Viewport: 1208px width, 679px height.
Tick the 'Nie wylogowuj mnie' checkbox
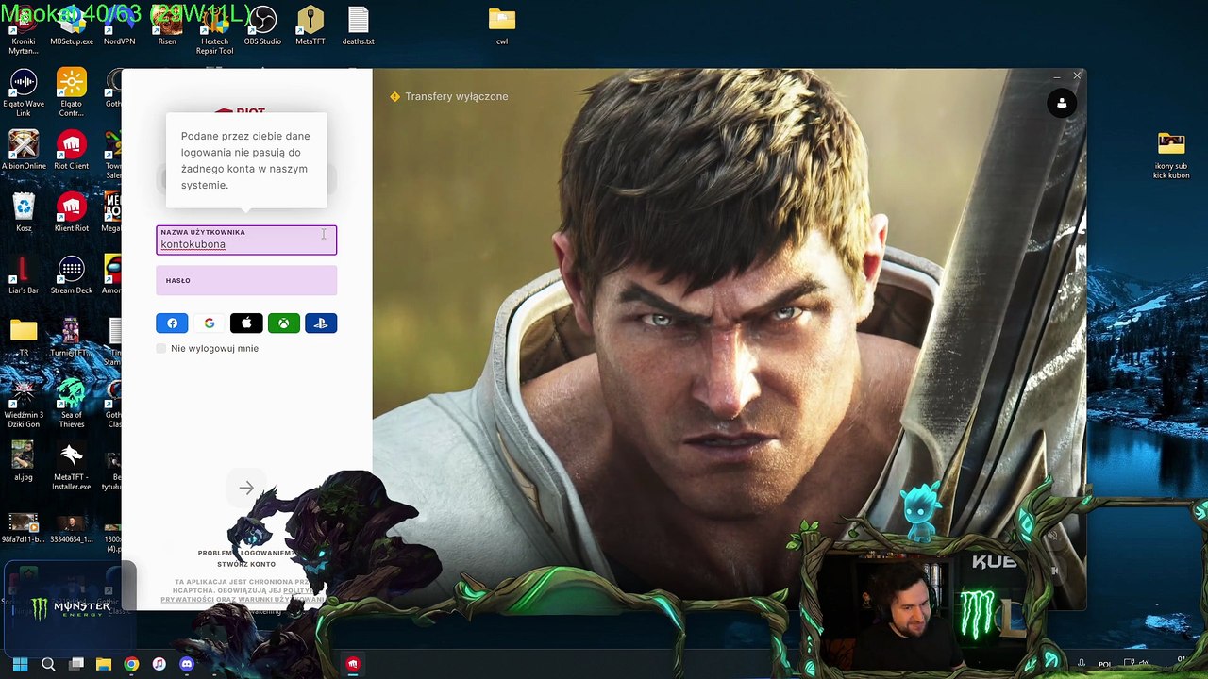tap(161, 348)
